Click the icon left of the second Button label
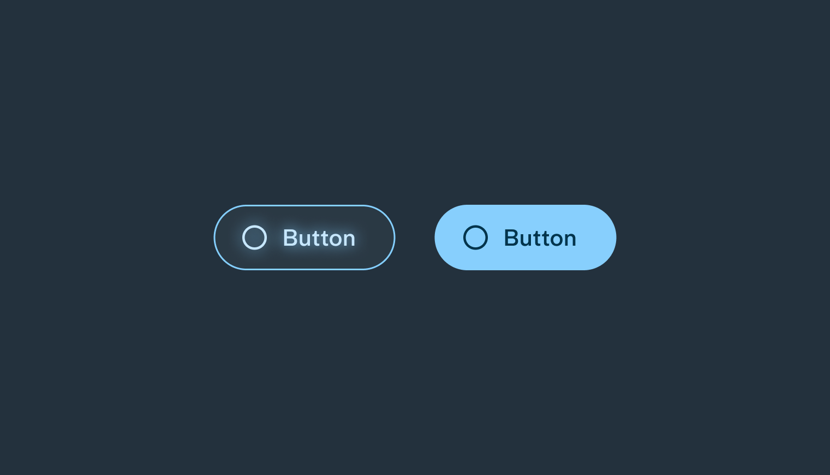Screen dimensions: 830x475 coord(475,238)
